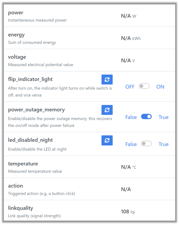Click the linkquality heading
The height and width of the screenshot is (225, 179).
[x=21, y=208]
